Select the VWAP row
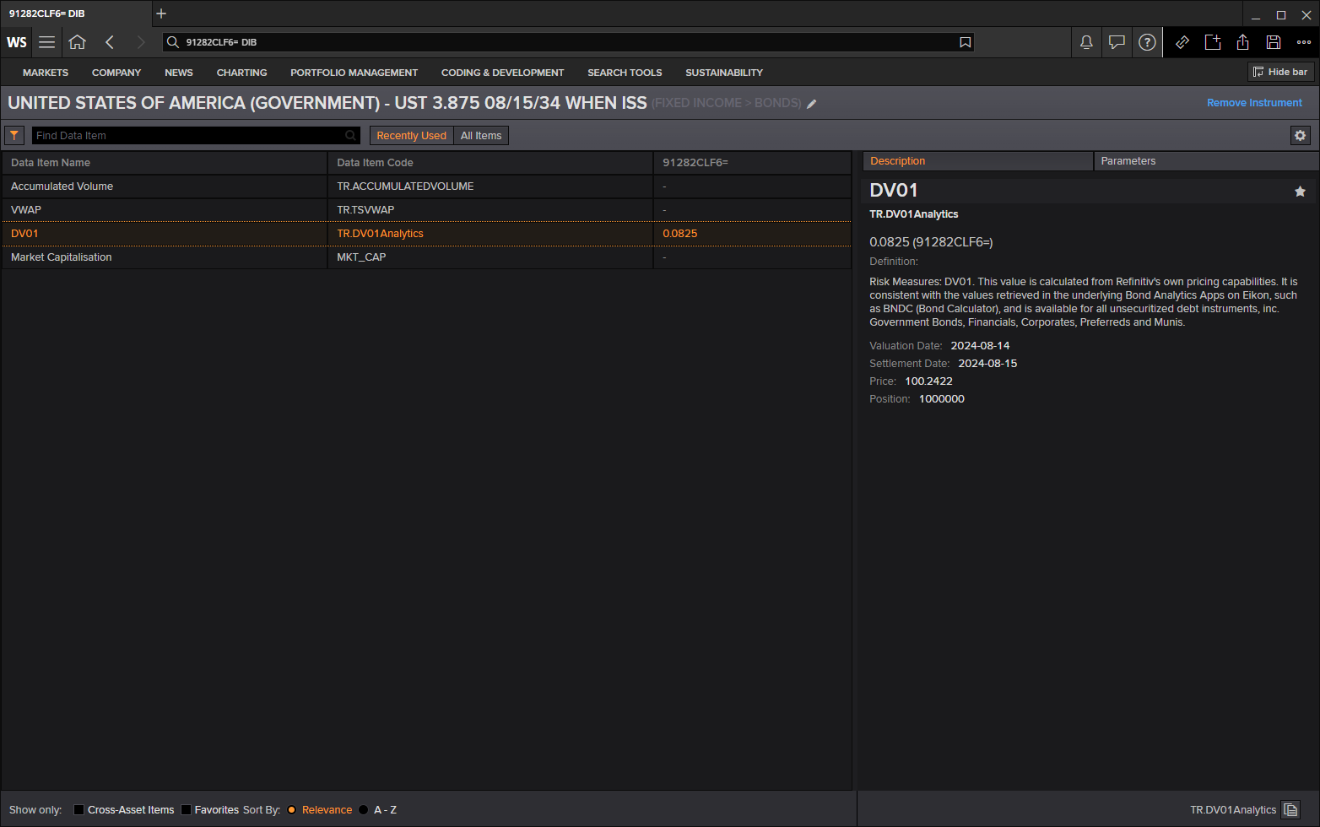The image size is (1320, 827). click(425, 210)
